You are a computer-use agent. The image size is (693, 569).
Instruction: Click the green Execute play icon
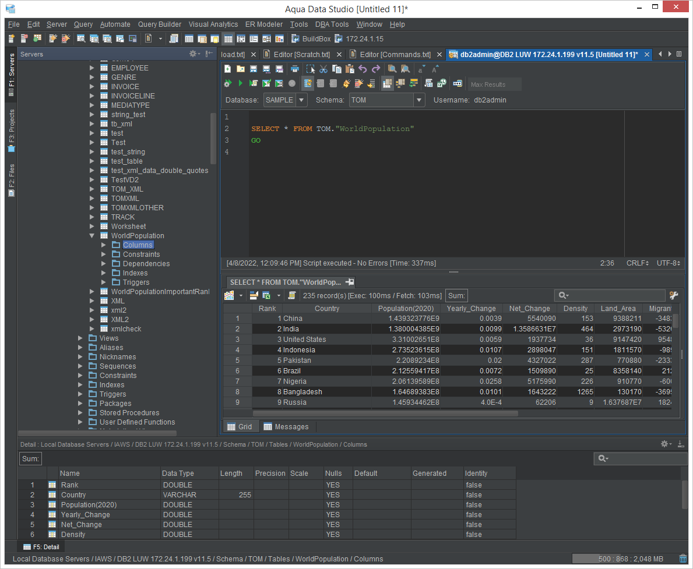pos(241,83)
